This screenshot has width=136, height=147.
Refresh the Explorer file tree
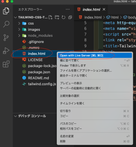click(63, 17)
